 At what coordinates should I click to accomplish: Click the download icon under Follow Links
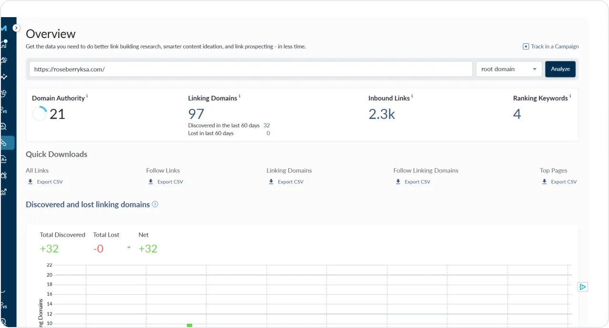click(151, 182)
